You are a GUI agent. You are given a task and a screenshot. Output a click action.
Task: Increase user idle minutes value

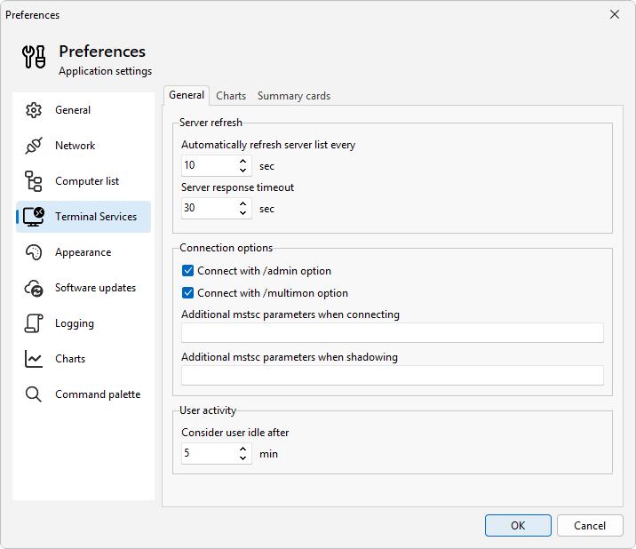pos(243,449)
